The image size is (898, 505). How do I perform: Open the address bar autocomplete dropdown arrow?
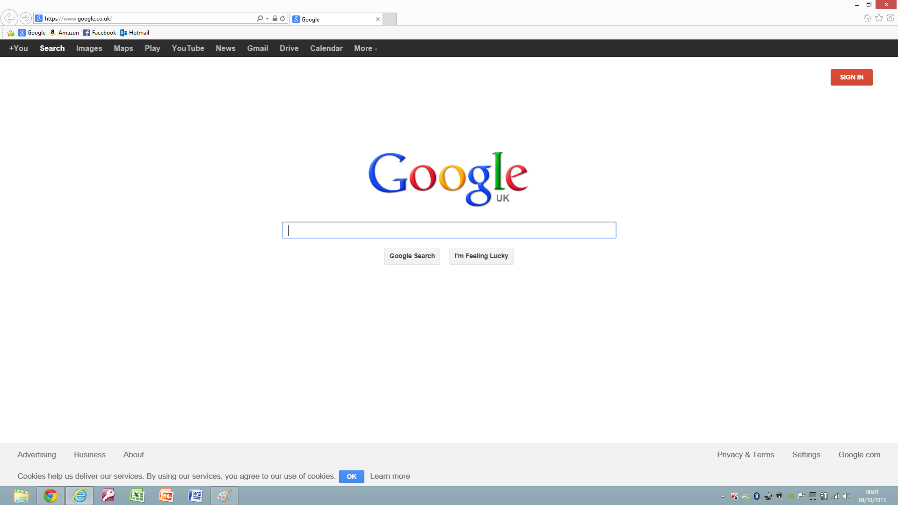tap(267, 19)
